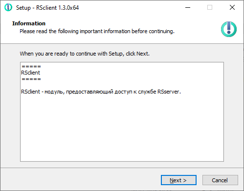
Task: Click the word "модуль" in the readme text
Action: click(54, 92)
